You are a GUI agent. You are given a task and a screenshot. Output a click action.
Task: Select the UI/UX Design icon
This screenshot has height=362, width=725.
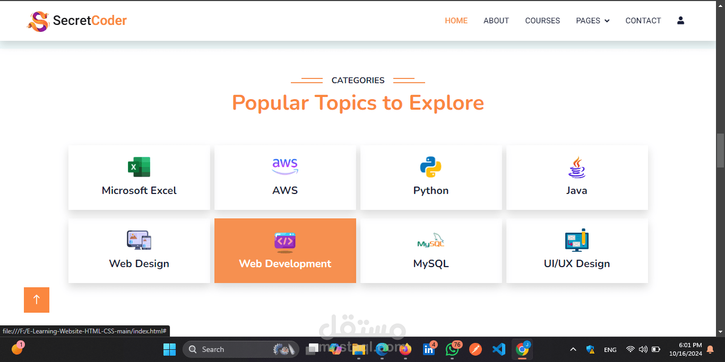pyautogui.click(x=577, y=240)
